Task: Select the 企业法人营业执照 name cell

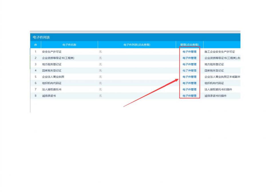Action: pos(53,77)
